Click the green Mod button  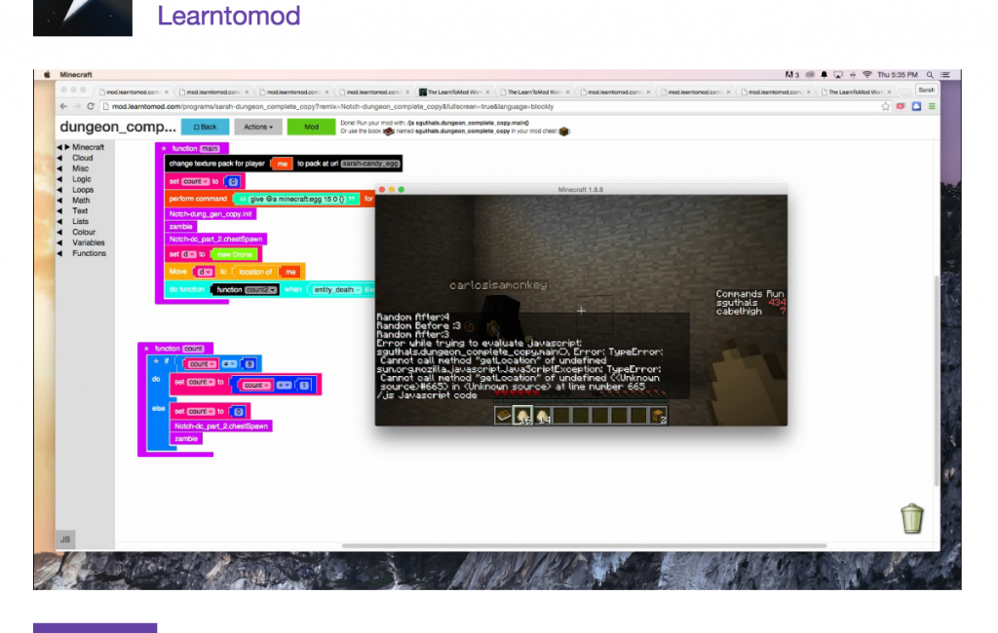(311, 127)
